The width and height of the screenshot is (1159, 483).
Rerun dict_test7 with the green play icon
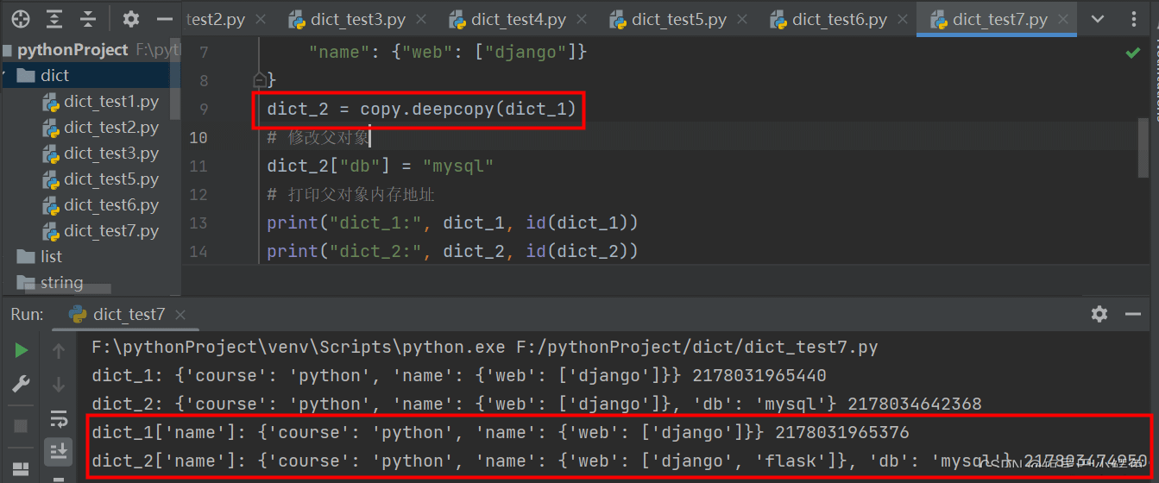coord(21,350)
